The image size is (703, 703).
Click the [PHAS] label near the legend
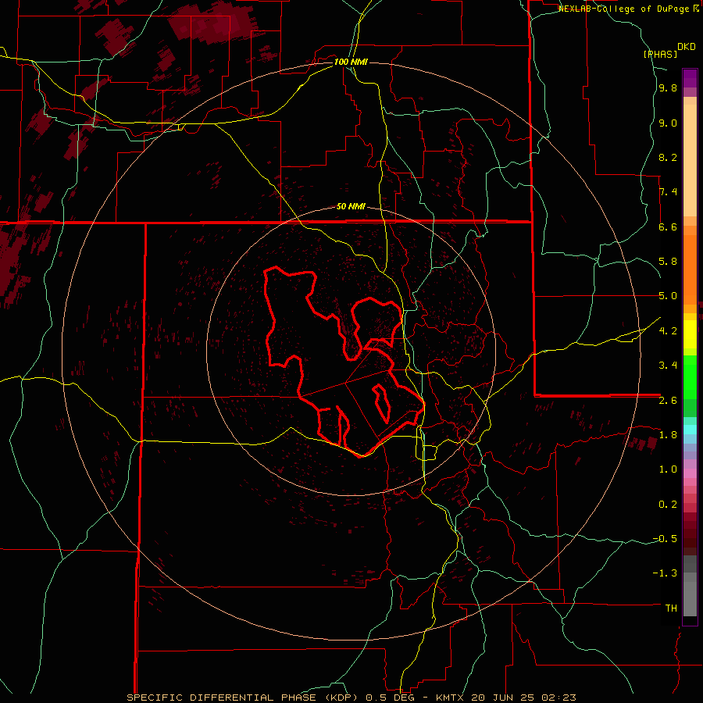(x=660, y=54)
